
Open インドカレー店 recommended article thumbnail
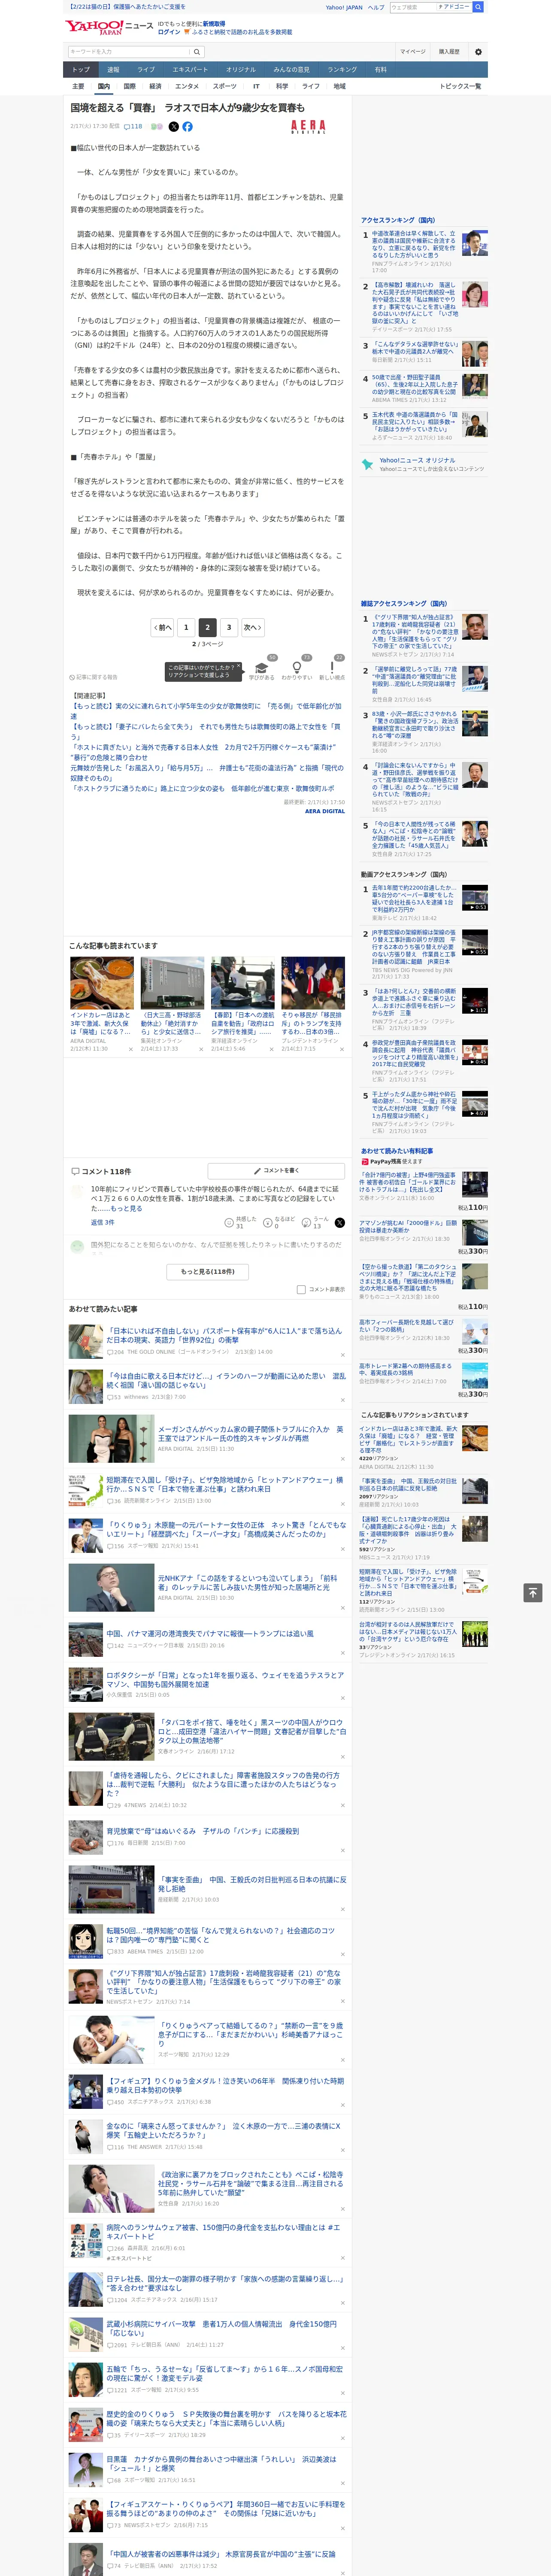[102, 983]
